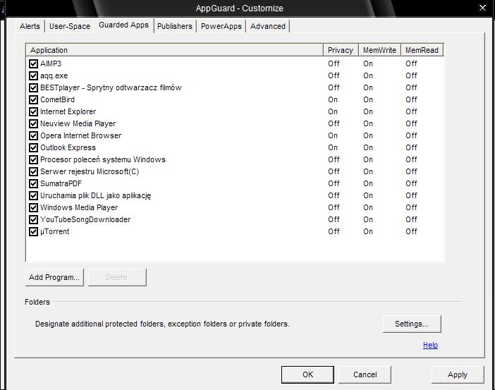Screen dimensions: 495x390
Task: Click CometBird Privacy value On
Action: coord(333,99)
